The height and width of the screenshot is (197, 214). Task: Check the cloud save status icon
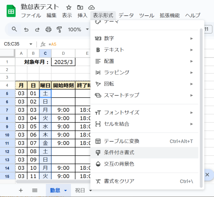tap(91, 7)
